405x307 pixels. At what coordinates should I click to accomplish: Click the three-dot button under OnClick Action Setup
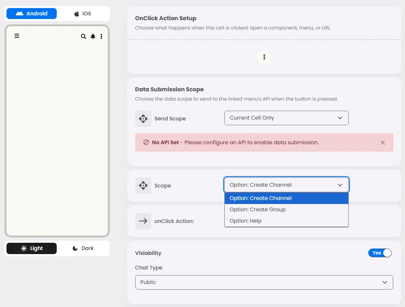pos(264,57)
